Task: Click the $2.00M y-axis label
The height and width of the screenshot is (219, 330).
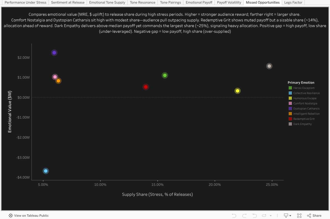Action: point(23,57)
